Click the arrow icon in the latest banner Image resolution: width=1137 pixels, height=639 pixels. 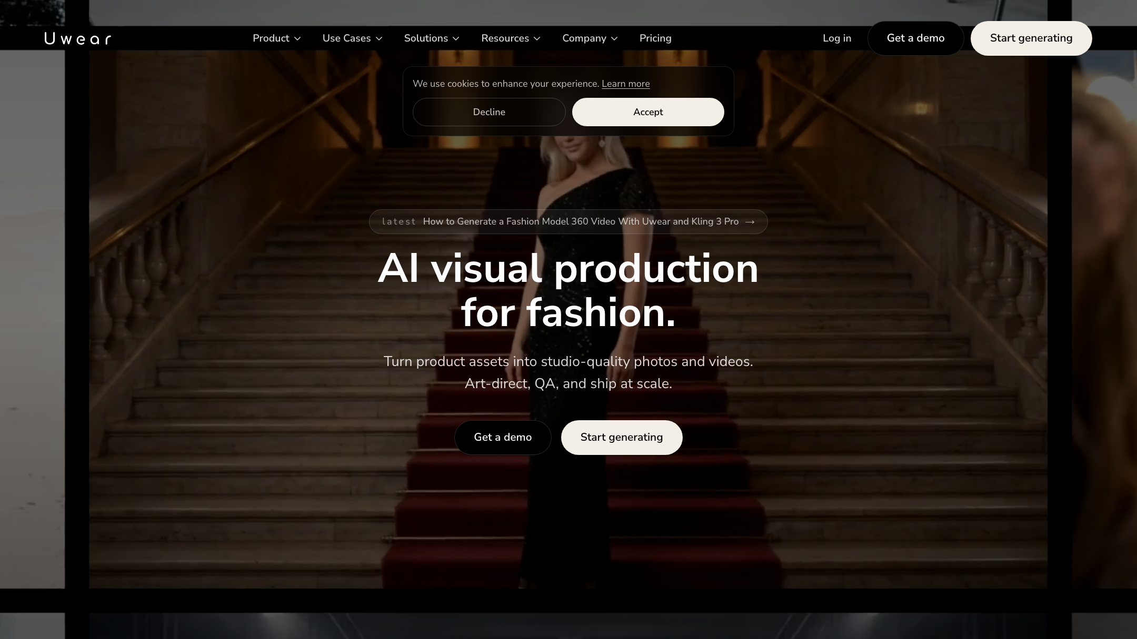click(750, 222)
